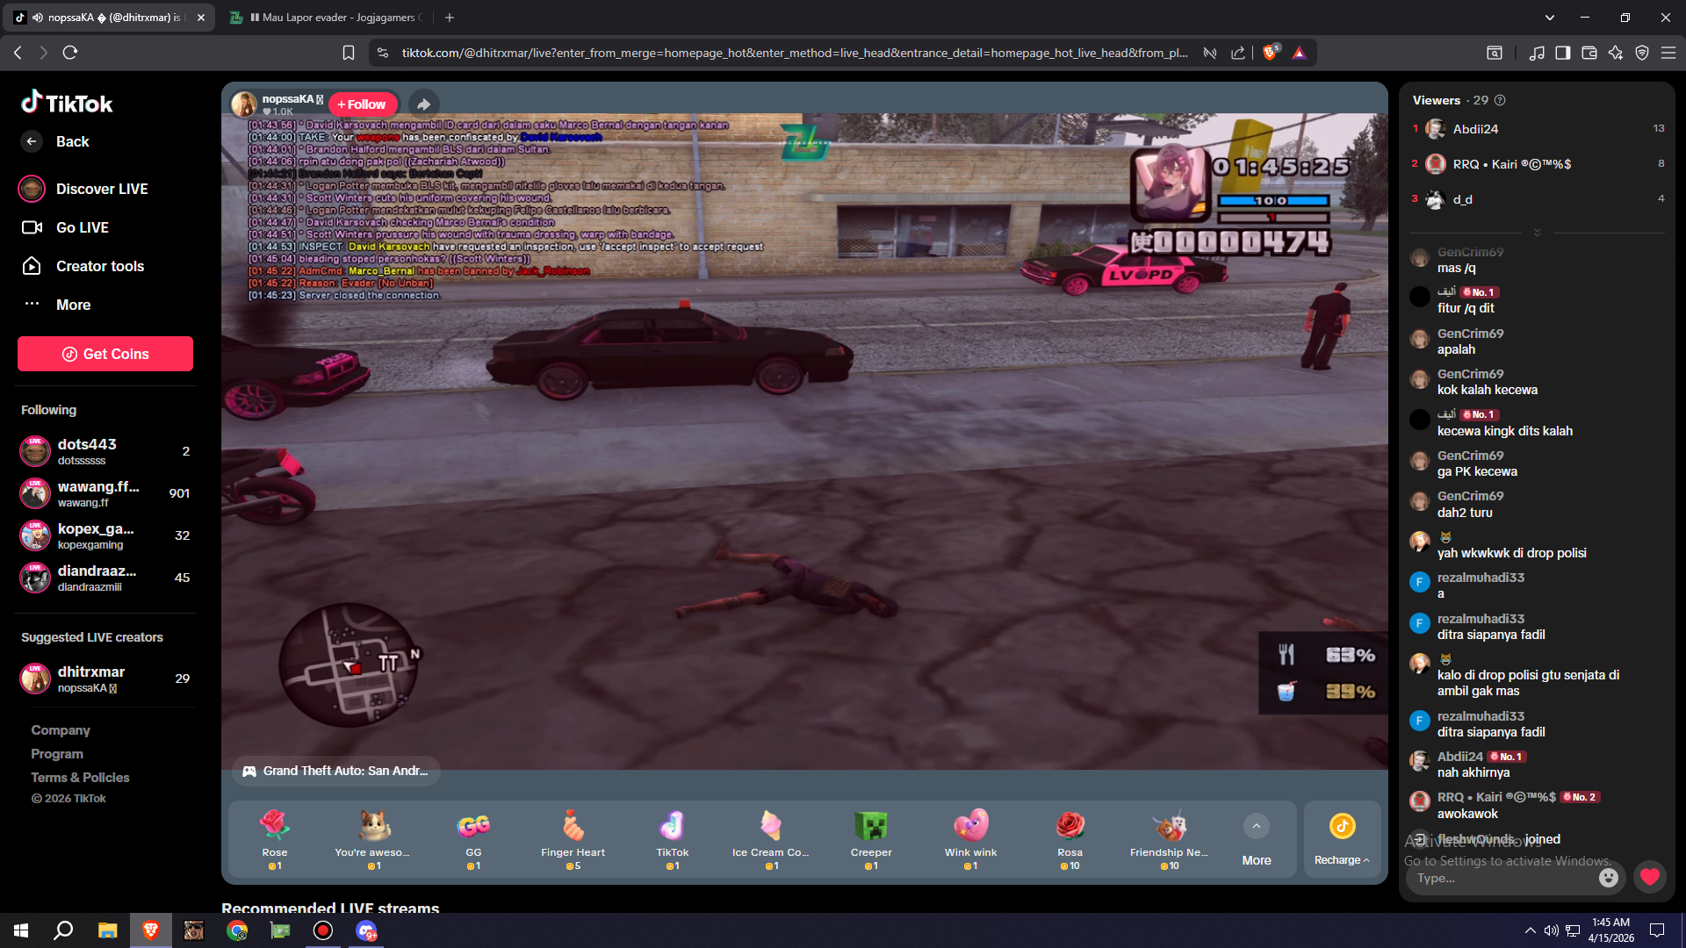Open a new browser tab
The height and width of the screenshot is (948, 1686).
point(450,18)
